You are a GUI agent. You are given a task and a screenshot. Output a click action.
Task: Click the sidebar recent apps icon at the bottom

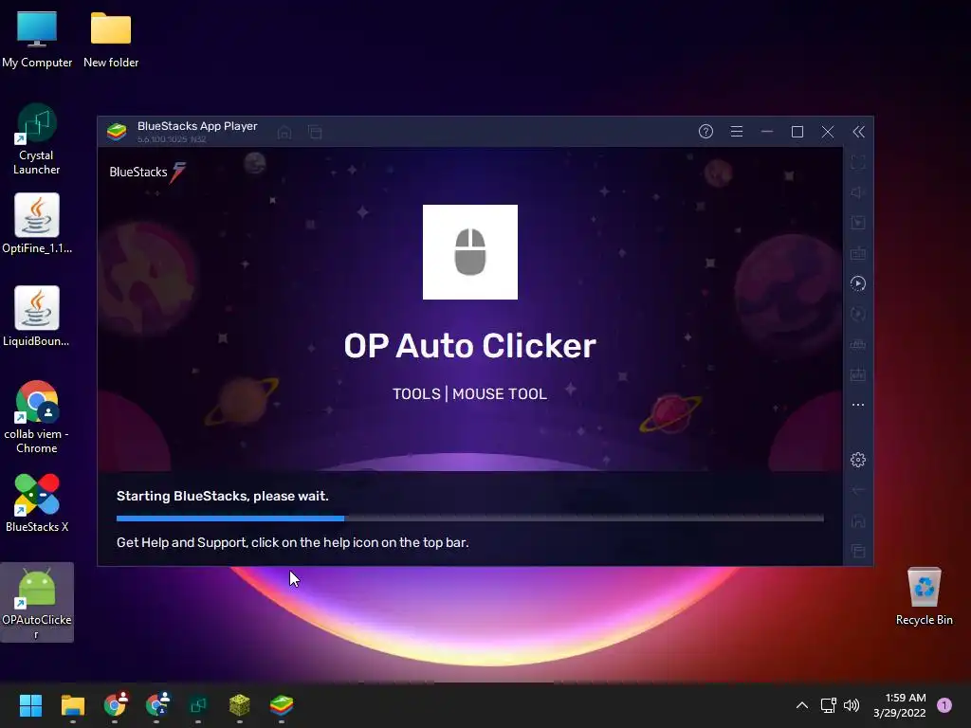point(857,551)
